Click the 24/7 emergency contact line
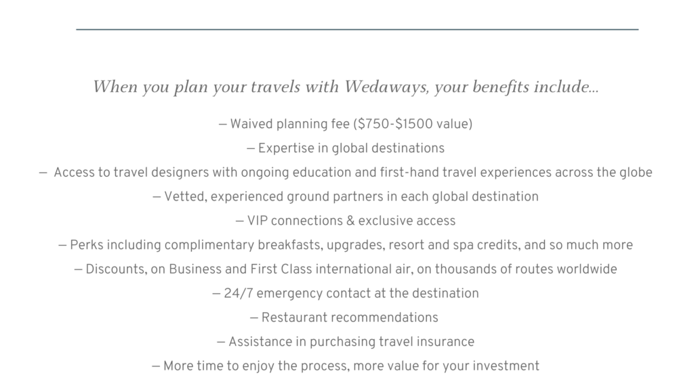 point(346,294)
